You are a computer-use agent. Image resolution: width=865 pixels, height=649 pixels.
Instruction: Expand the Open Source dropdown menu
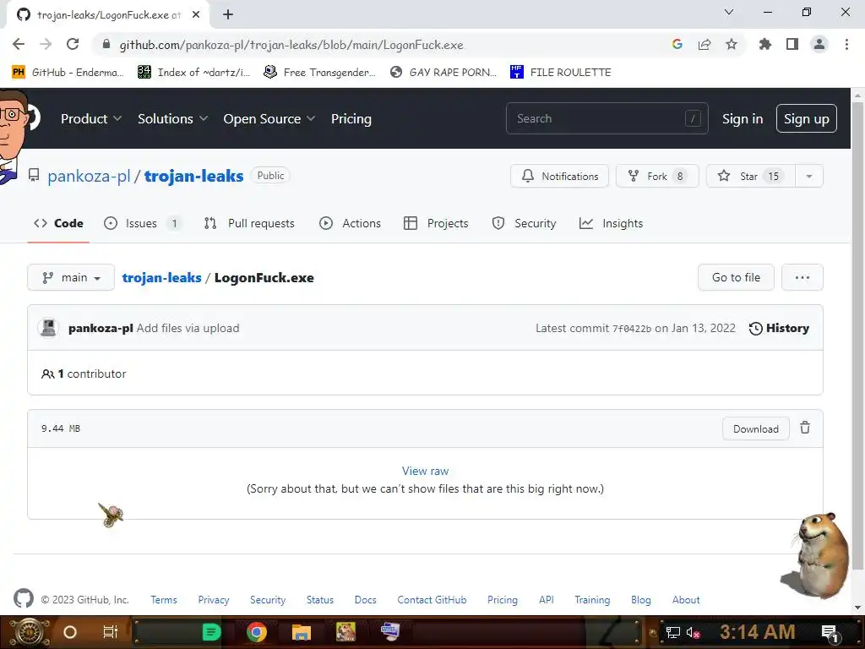point(269,118)
